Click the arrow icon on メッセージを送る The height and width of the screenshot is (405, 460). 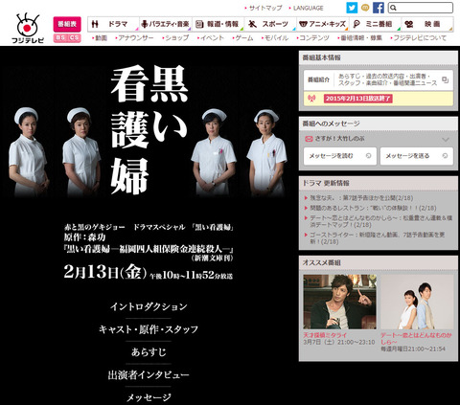click(445, 156)
